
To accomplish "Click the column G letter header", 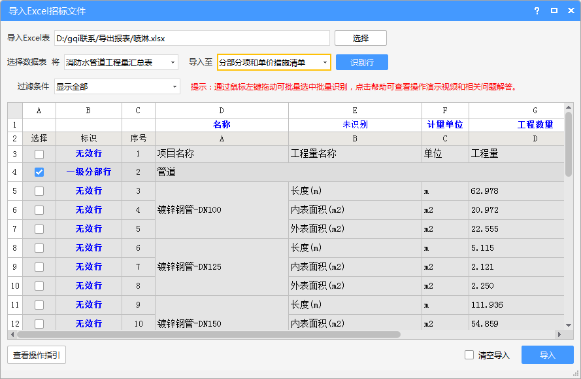I will click(x=516, y=111).
